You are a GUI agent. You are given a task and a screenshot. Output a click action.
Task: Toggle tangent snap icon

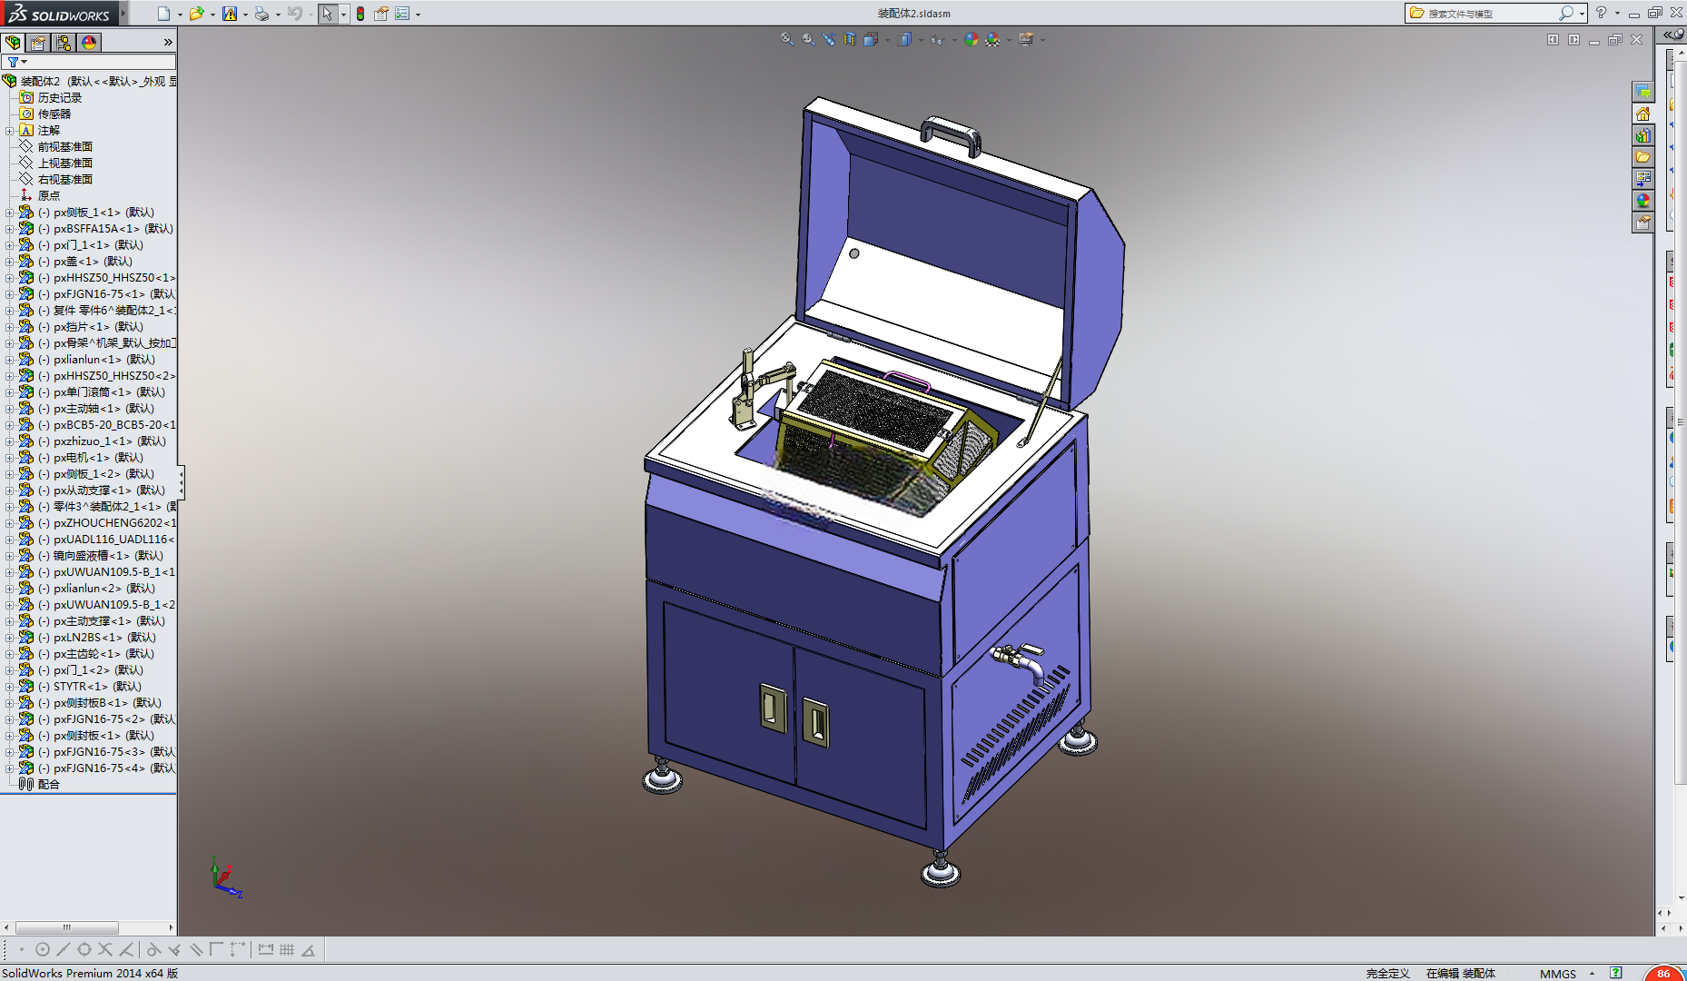click(x=153, y=950)
